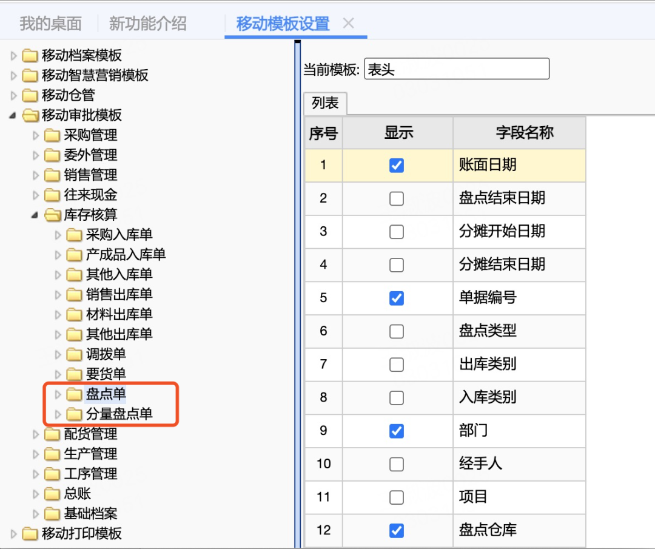Collapse the 库存核算 folder arrow
Image resolution: width=655 pixels, height=549 pixels.
pos(35,215)
